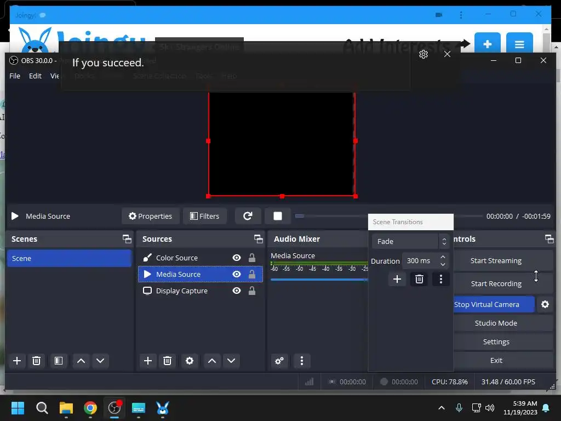Toggle the lock on Color Source
This screenshot has height=421, width=561.
click(x=252, y=258)
